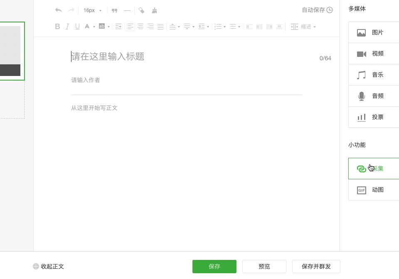Apply a numbered list

pyautogui.click(x=218, y=27)
